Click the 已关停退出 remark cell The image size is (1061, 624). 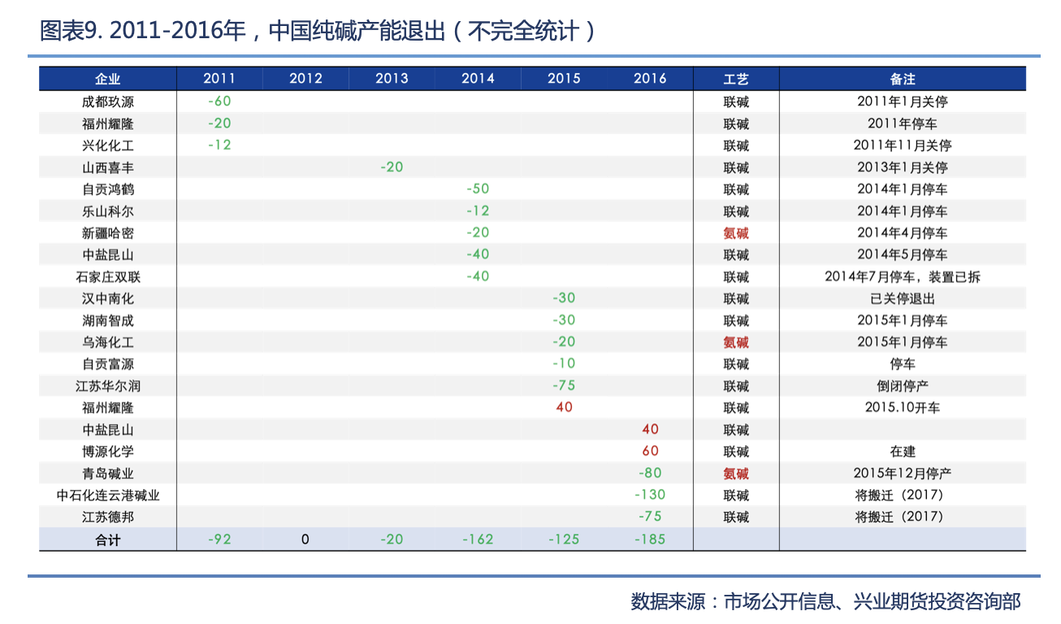click(x=902, y=299)
